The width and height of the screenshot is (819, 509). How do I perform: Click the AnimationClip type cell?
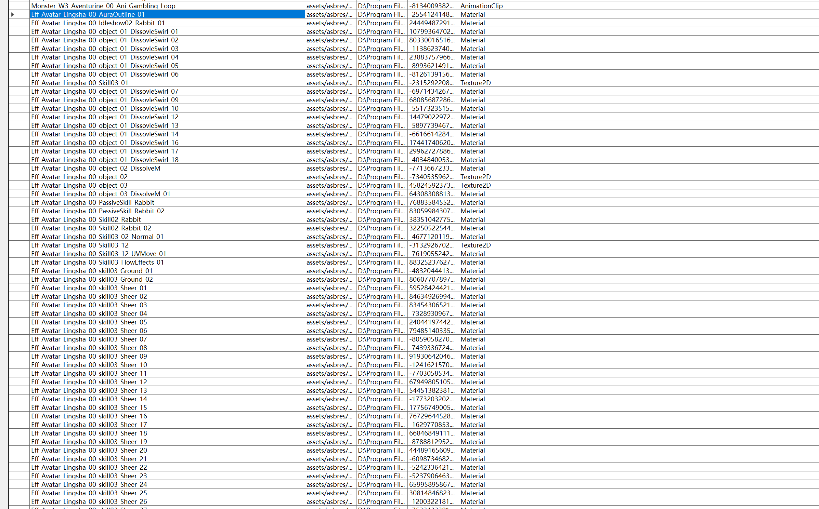481,6
